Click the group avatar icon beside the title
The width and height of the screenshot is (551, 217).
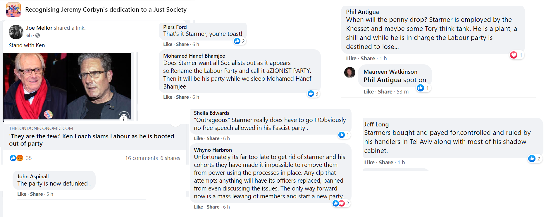click(x=13, y=10)
